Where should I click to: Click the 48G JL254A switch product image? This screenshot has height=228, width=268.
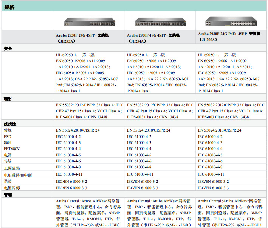[x=160, y=22]
